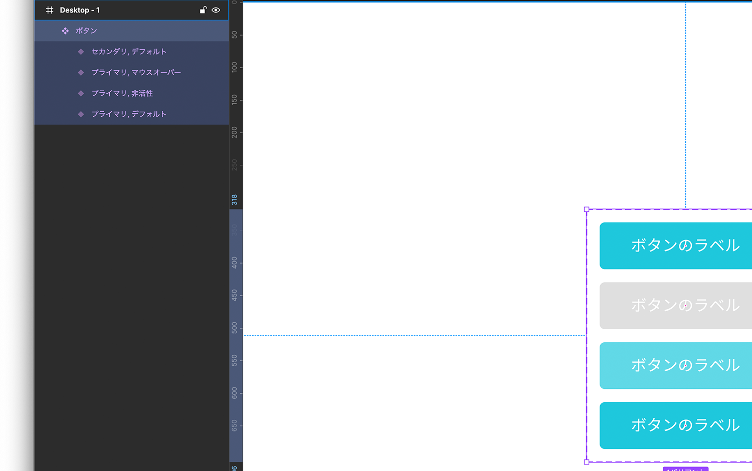Select the セカンダリ, デフォルト variant layer
752x471 pixels.
[131, 52]
